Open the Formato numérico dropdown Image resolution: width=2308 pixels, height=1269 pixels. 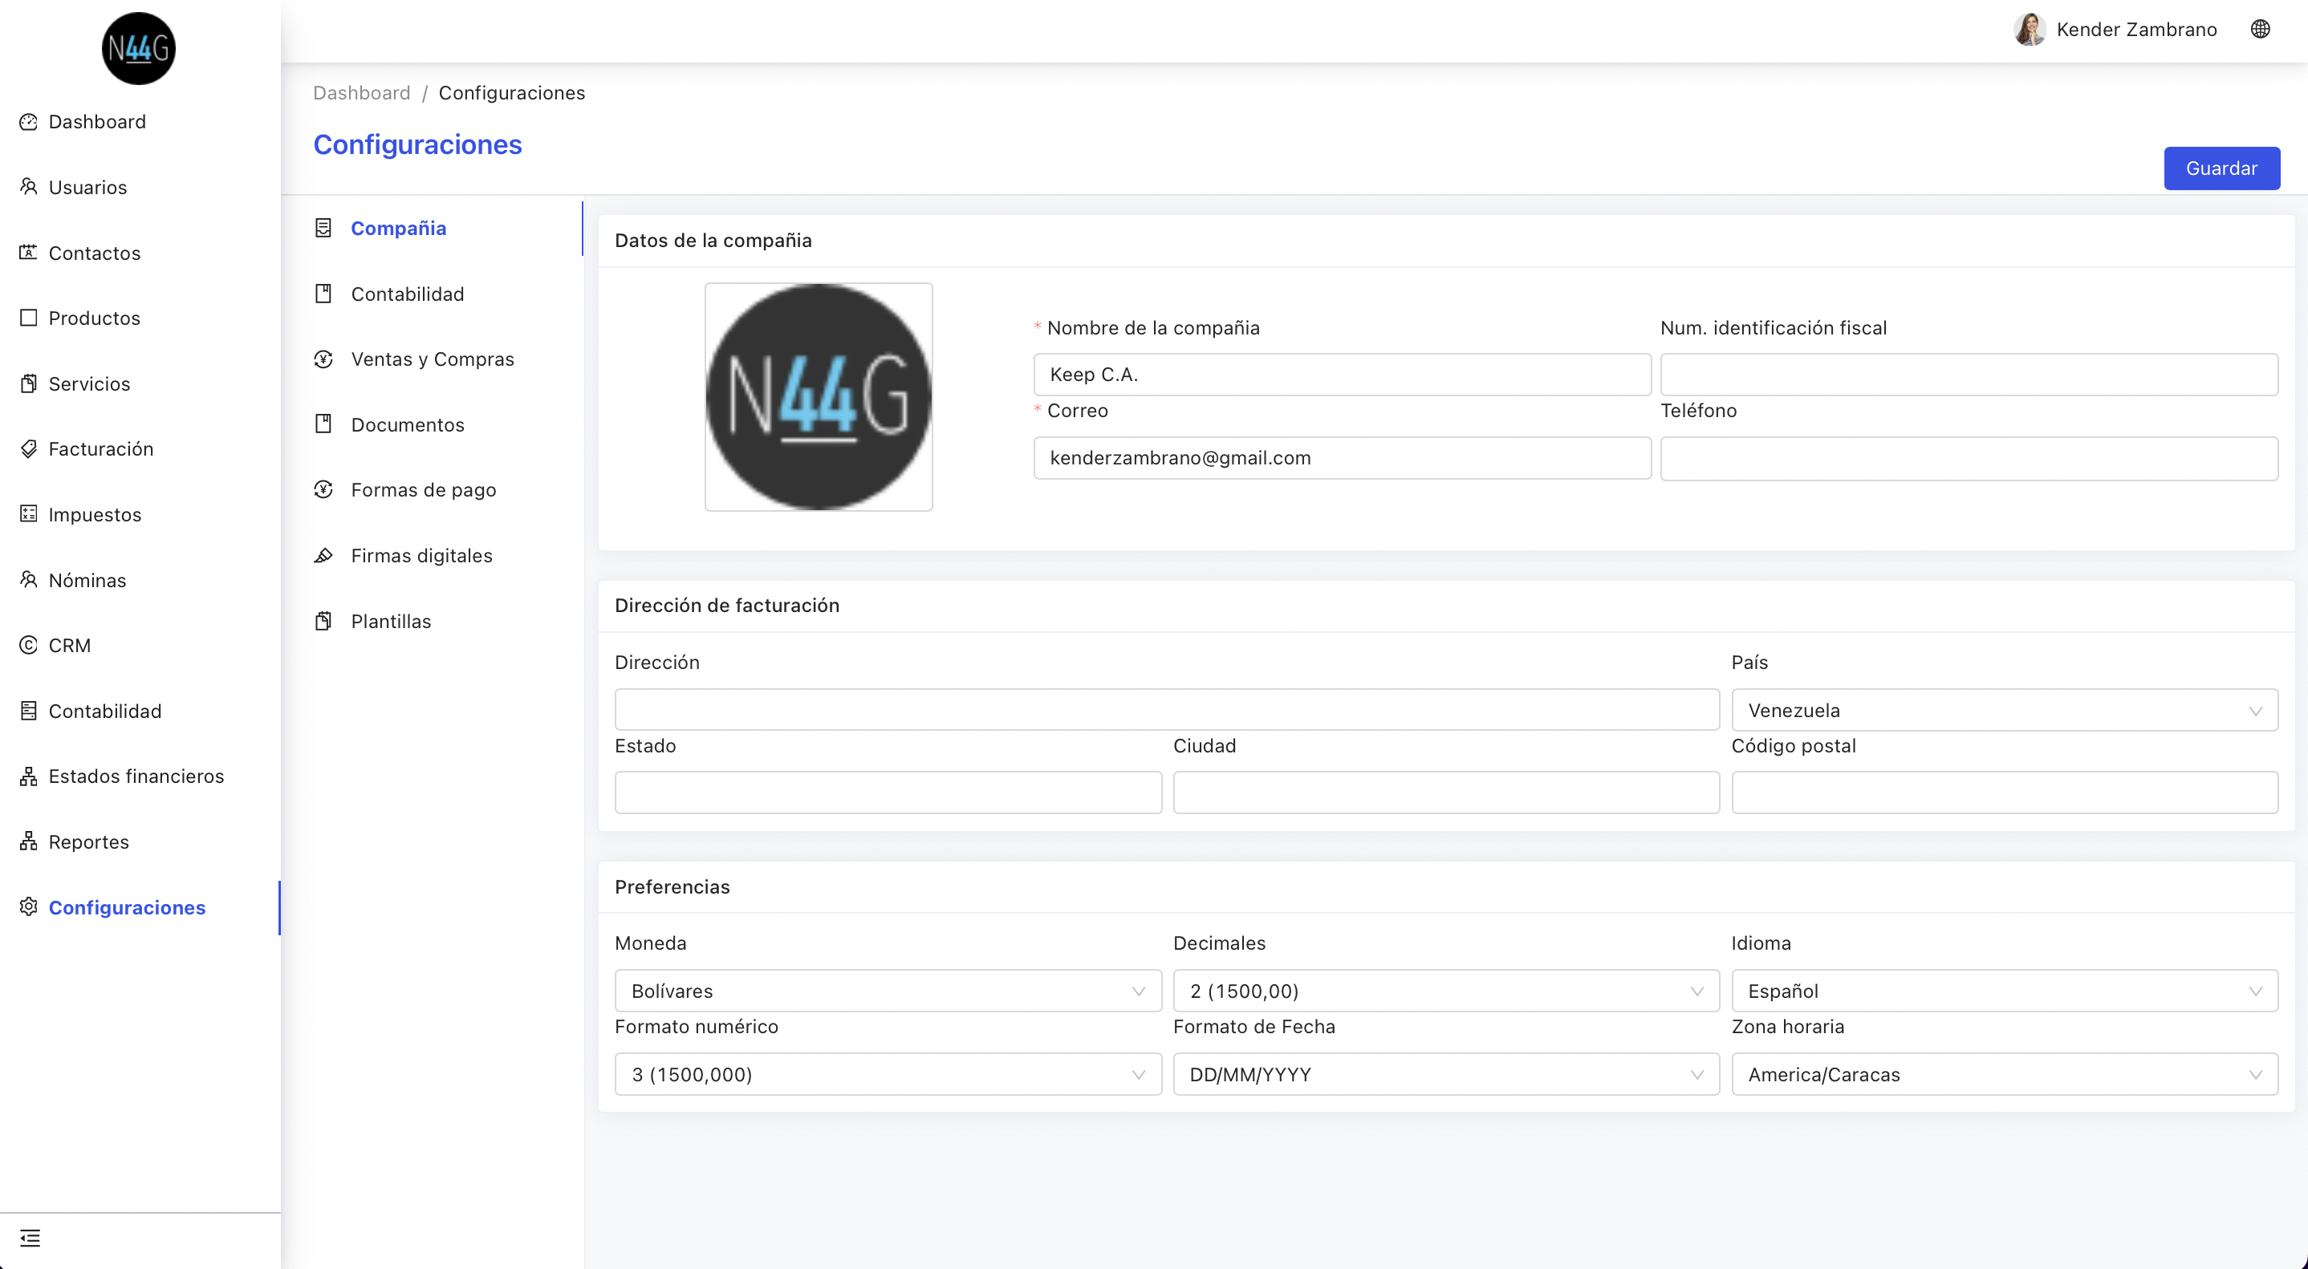888,1074
